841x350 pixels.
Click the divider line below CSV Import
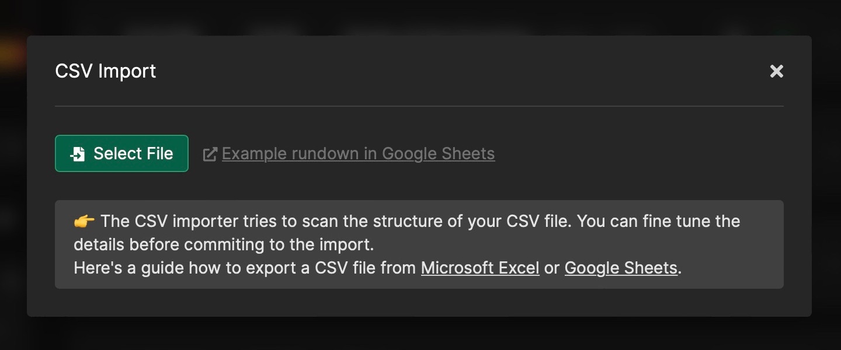(419, 107)
